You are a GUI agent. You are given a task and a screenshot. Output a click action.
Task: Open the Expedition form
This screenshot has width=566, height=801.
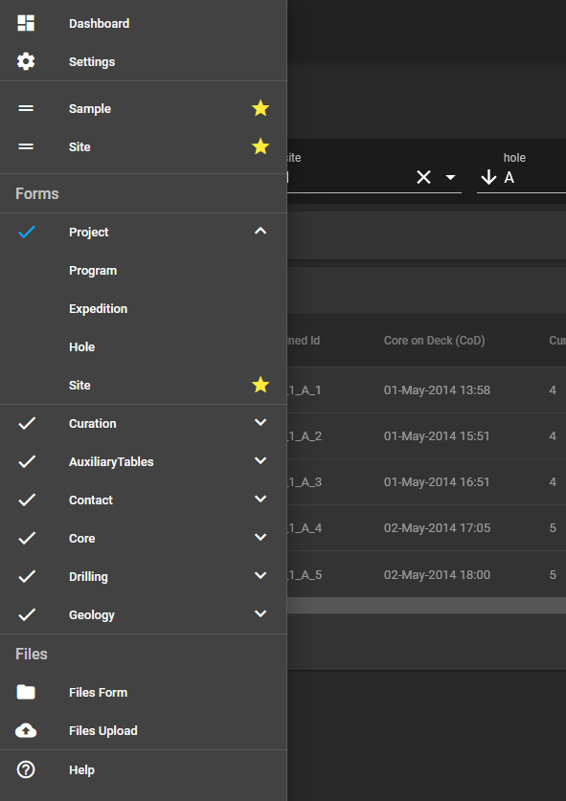(x=98, y=308)
